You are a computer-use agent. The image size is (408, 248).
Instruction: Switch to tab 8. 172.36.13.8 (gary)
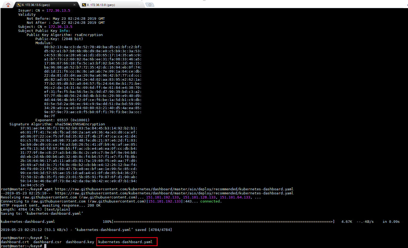click(x=112, y=5)
